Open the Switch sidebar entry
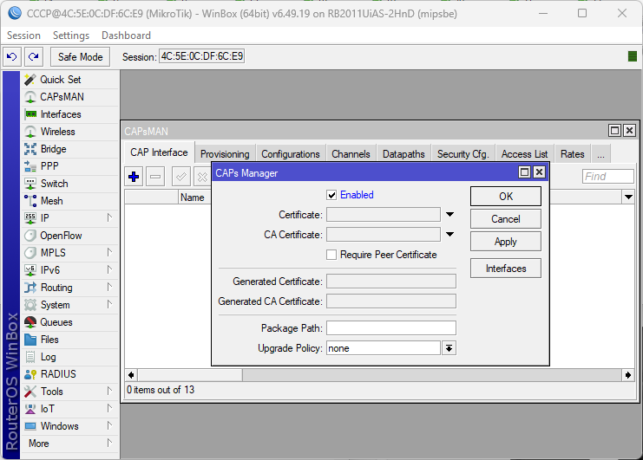 click(69, 184)
